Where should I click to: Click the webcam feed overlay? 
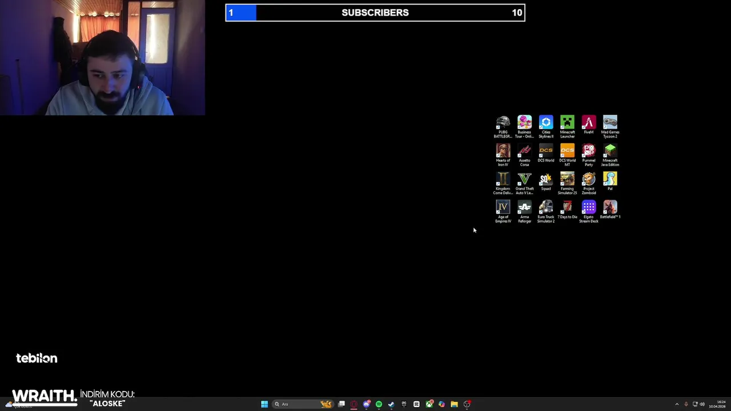coord(102,58)
